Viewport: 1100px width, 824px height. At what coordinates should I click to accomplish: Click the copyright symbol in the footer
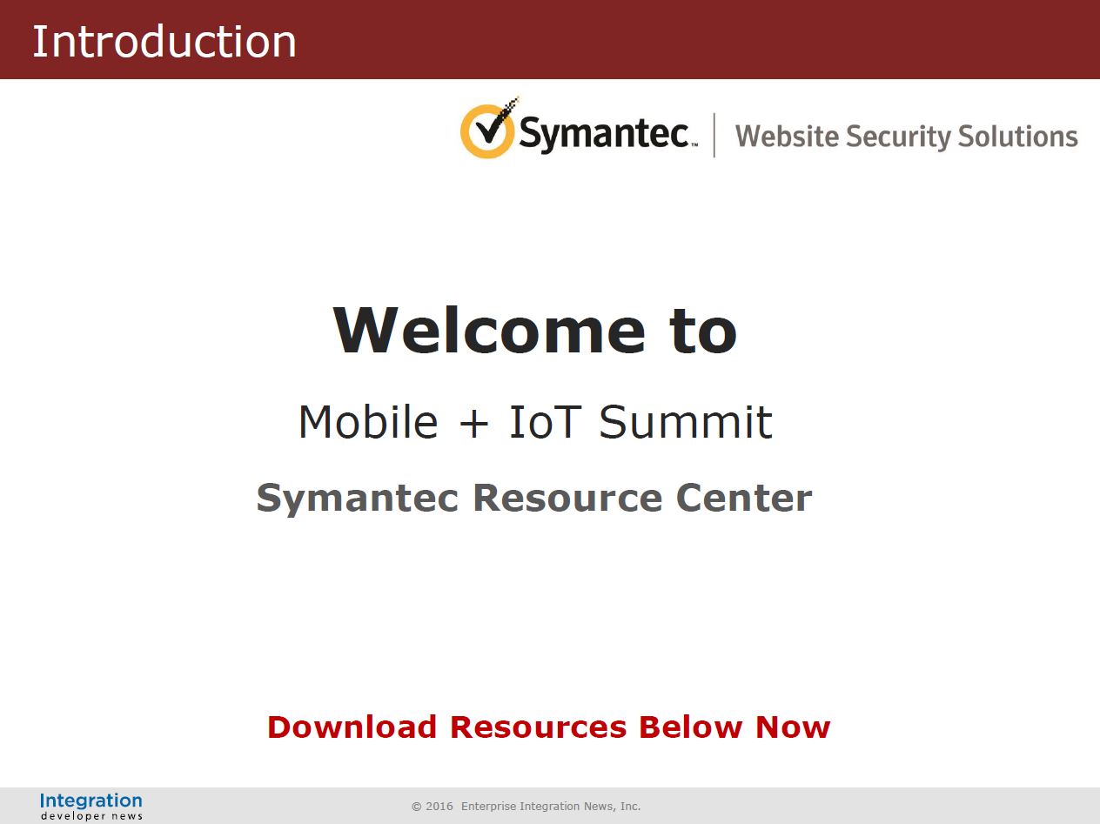416,807
